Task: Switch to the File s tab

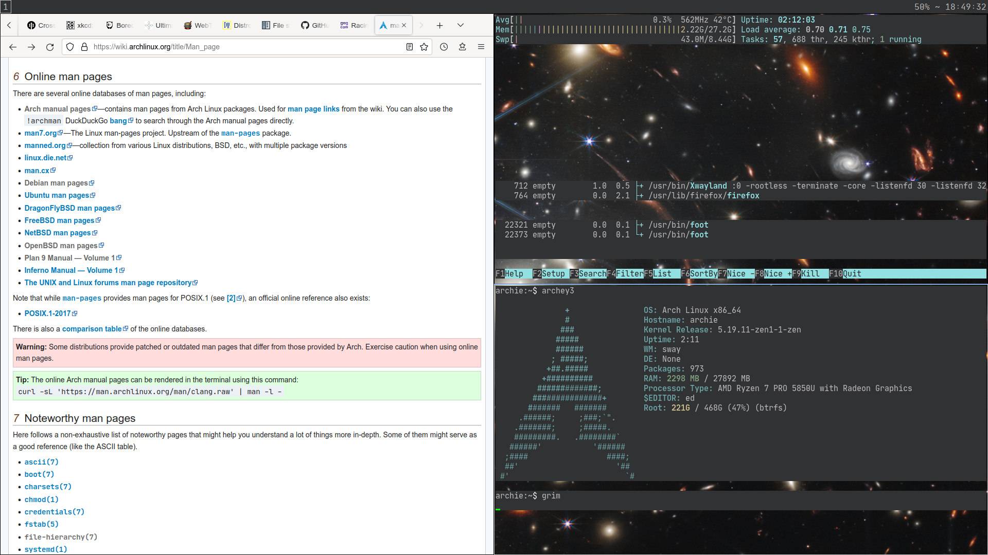Action: pos(276,25)
